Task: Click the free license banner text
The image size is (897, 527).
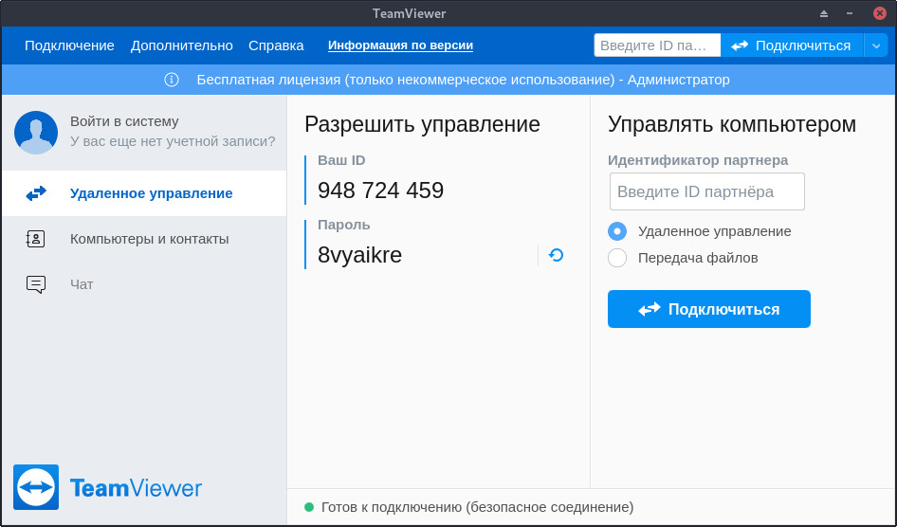Action: tap(463, 80)
